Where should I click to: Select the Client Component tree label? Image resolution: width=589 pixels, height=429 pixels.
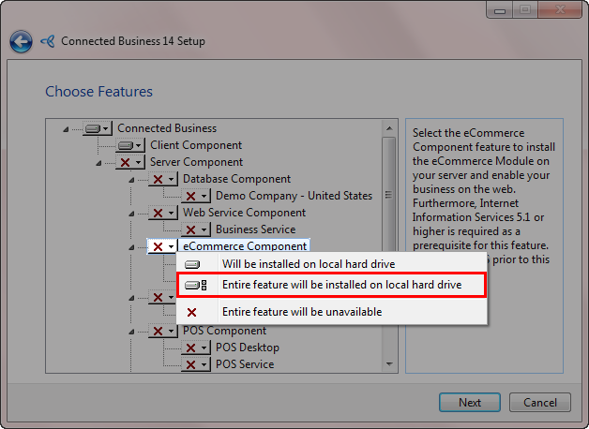point(196,145)
